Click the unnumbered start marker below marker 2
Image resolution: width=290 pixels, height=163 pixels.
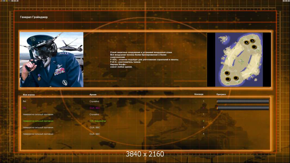tap(254, 47)
